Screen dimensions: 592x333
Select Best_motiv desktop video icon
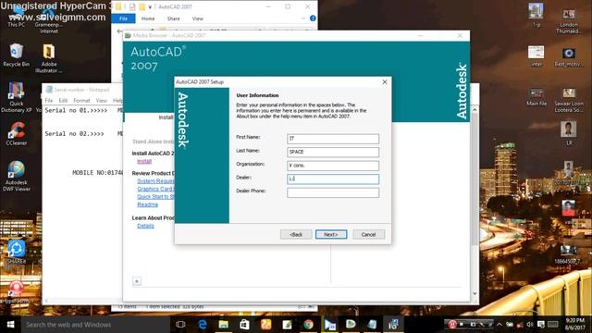click(x=569, y=57)
